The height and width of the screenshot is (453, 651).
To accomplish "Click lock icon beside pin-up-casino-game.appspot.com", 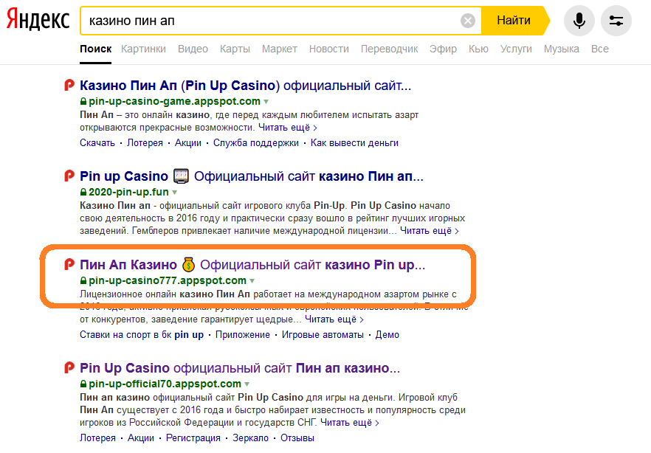I will point(83,101).
